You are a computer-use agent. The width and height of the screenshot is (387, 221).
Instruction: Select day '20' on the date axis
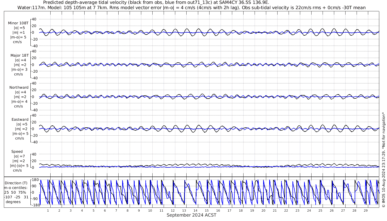coord(263,211)
